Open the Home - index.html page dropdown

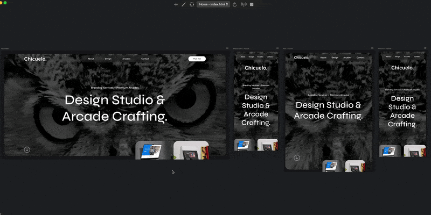(214, 4)
